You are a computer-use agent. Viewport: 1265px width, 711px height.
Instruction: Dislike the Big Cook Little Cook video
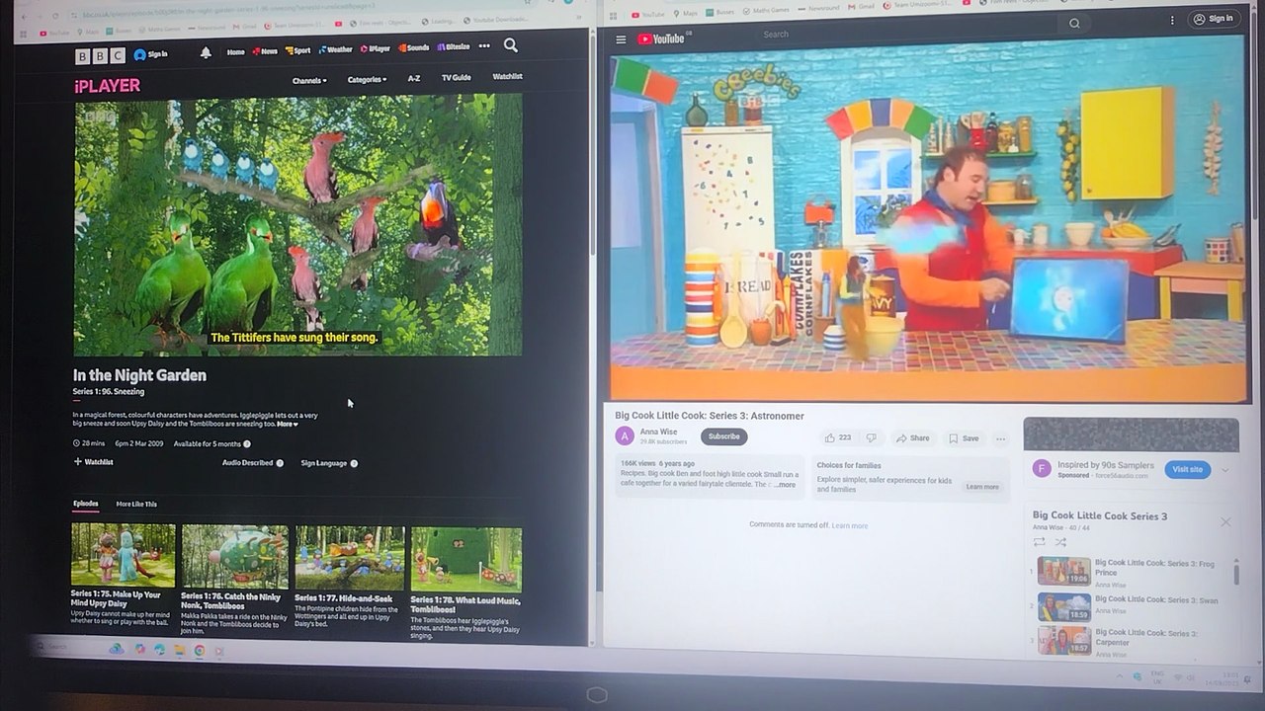[x=871, y=437]
